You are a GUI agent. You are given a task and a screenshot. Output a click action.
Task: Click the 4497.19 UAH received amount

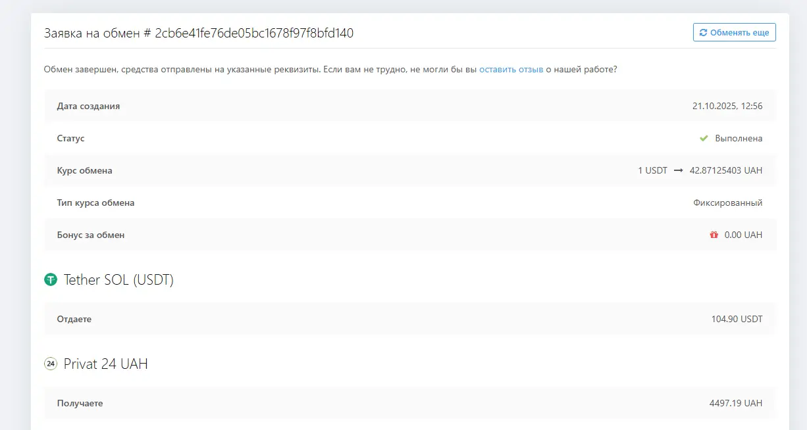point(736,403)
